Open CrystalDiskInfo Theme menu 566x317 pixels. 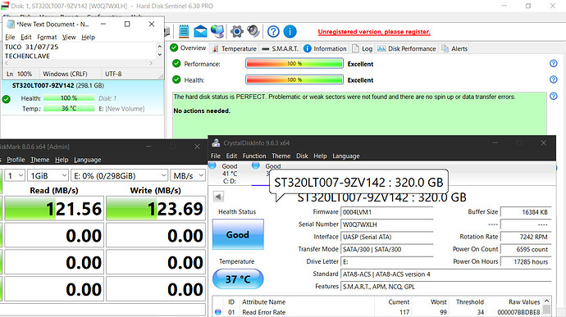pyautogui.click(x=281, y=156)
